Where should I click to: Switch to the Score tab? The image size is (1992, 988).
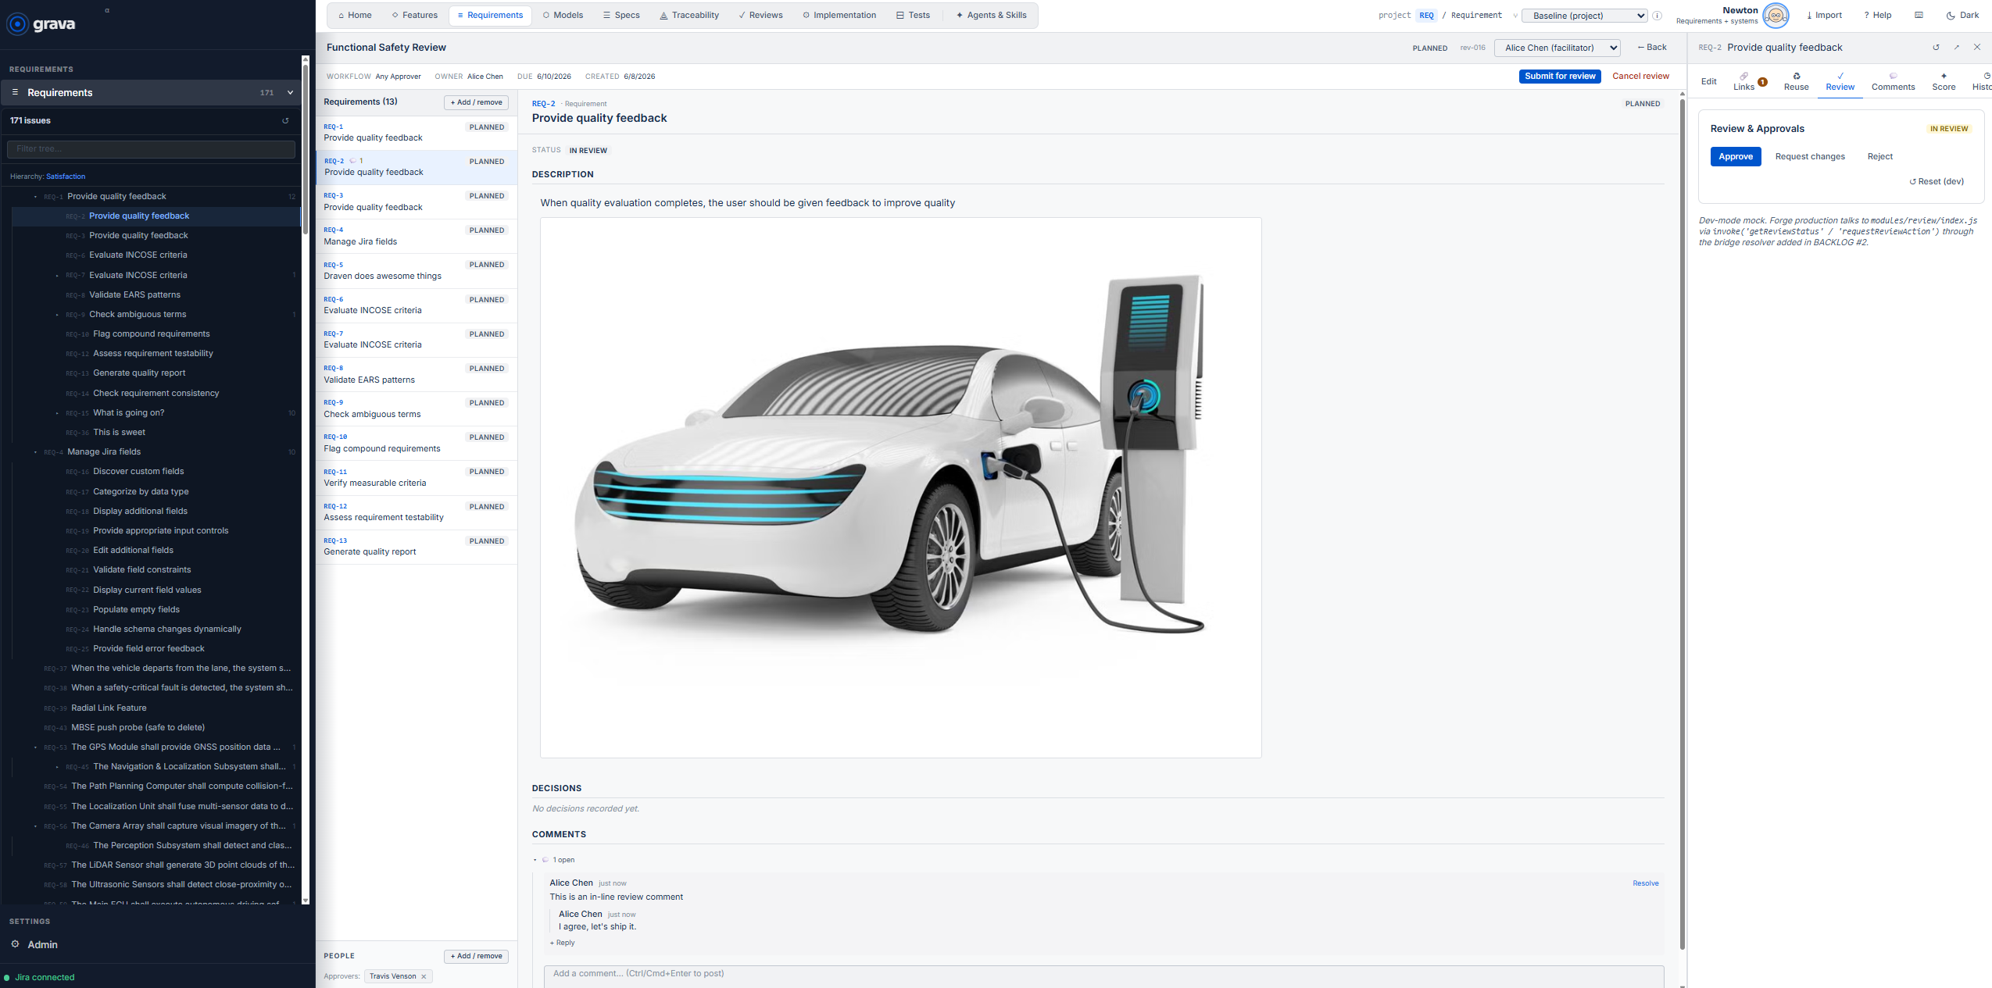click(x=1944, y=81)
